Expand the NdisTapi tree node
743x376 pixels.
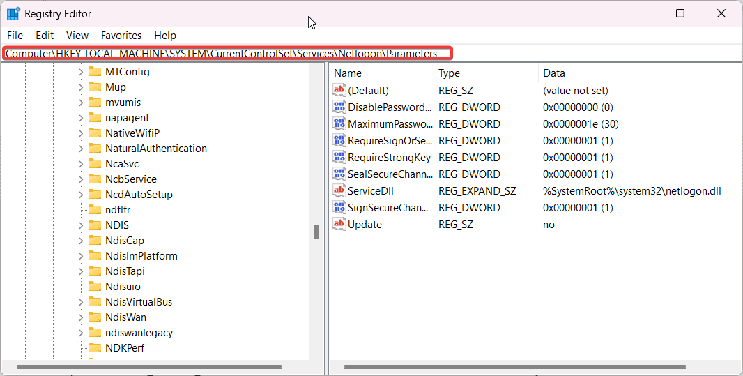tap(81, 271)
